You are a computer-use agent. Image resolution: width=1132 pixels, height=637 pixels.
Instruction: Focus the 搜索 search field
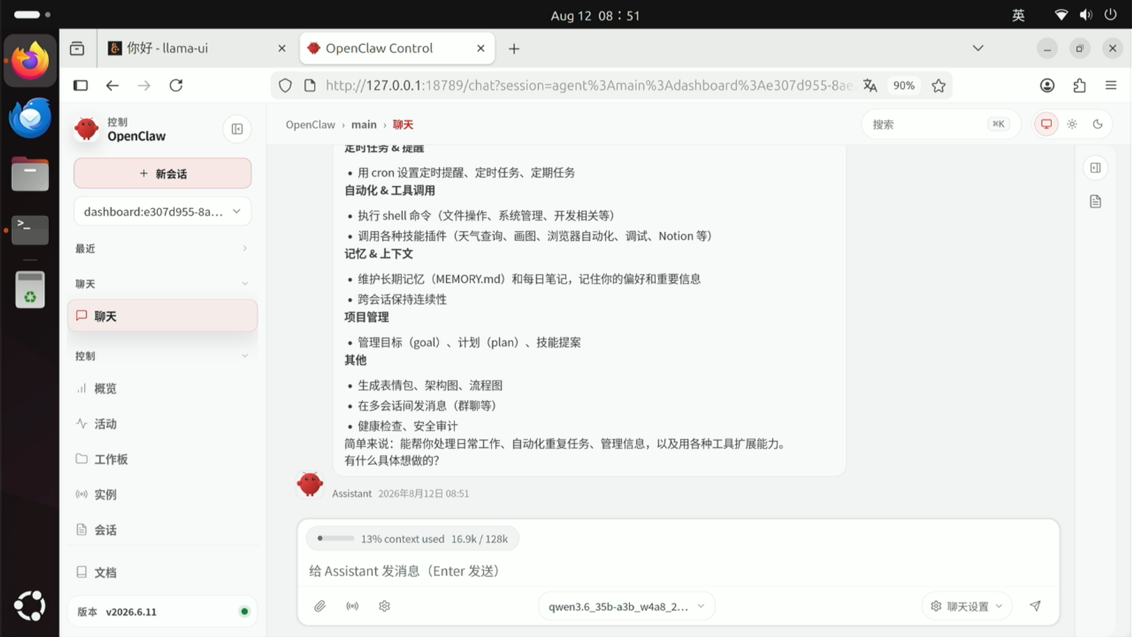941,124
